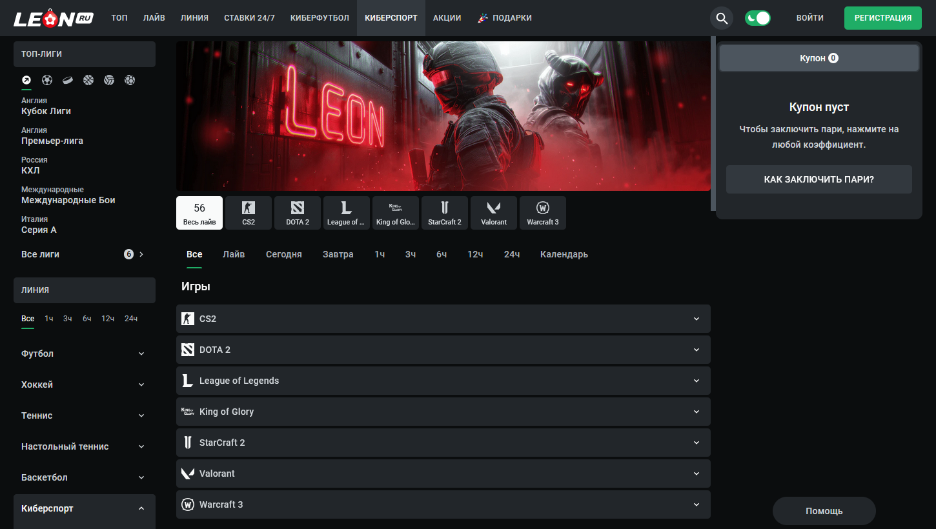Viewport: 936px width, 529px height.
Task: Expand the Хоккей section in the sidebar
Action: click(85, 384)
